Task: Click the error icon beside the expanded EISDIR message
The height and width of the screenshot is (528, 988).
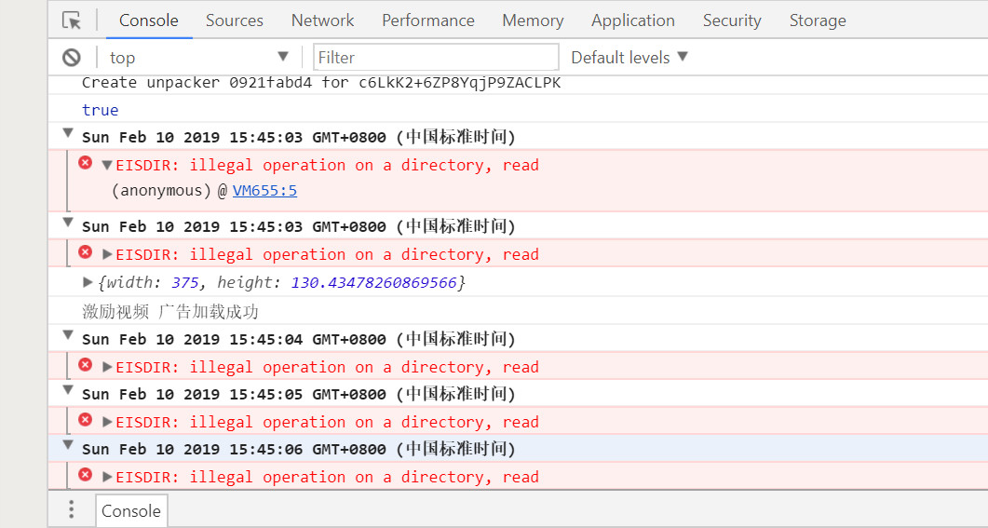Action: pyautogui.click(x=86, y=164)
